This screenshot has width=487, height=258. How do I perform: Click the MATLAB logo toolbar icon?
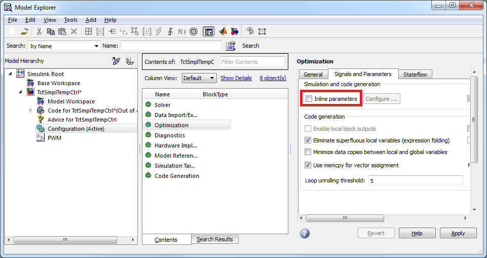click(222, 31)
